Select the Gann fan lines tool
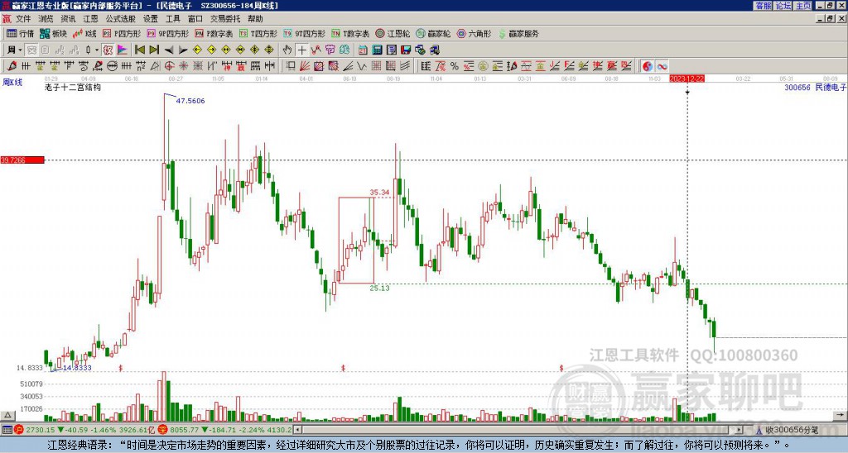This screenshot has height=453, width=848. pyautogui.click(x=305, y=66)
